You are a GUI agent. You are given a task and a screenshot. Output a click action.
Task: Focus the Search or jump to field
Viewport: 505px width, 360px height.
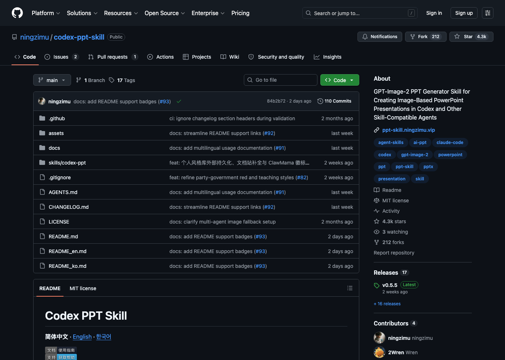click(x=360, y=13)
